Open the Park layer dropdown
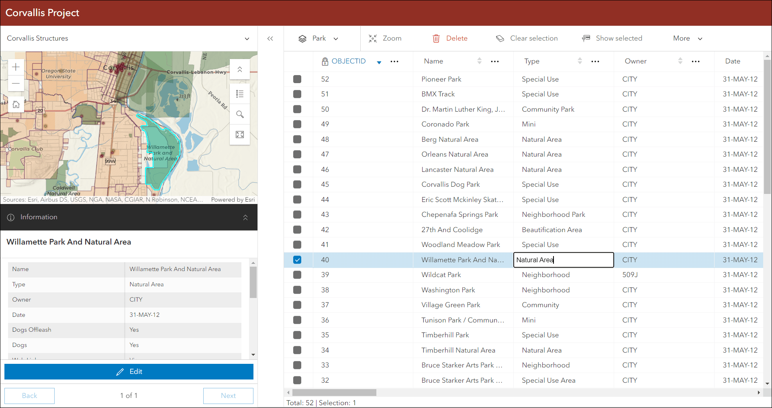The width and height of the screenshot is (772, 408). [x=319, y=39]
